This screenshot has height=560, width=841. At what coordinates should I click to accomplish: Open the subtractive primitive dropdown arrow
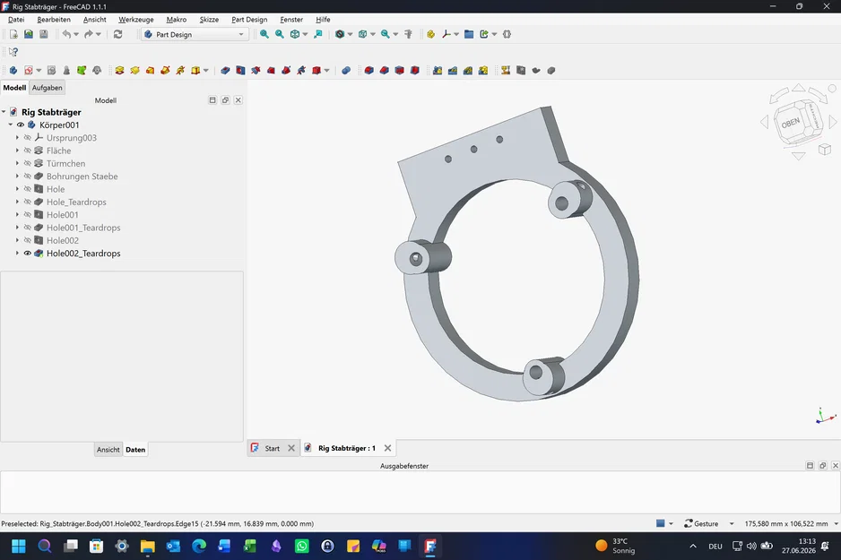tap(327, 70)
